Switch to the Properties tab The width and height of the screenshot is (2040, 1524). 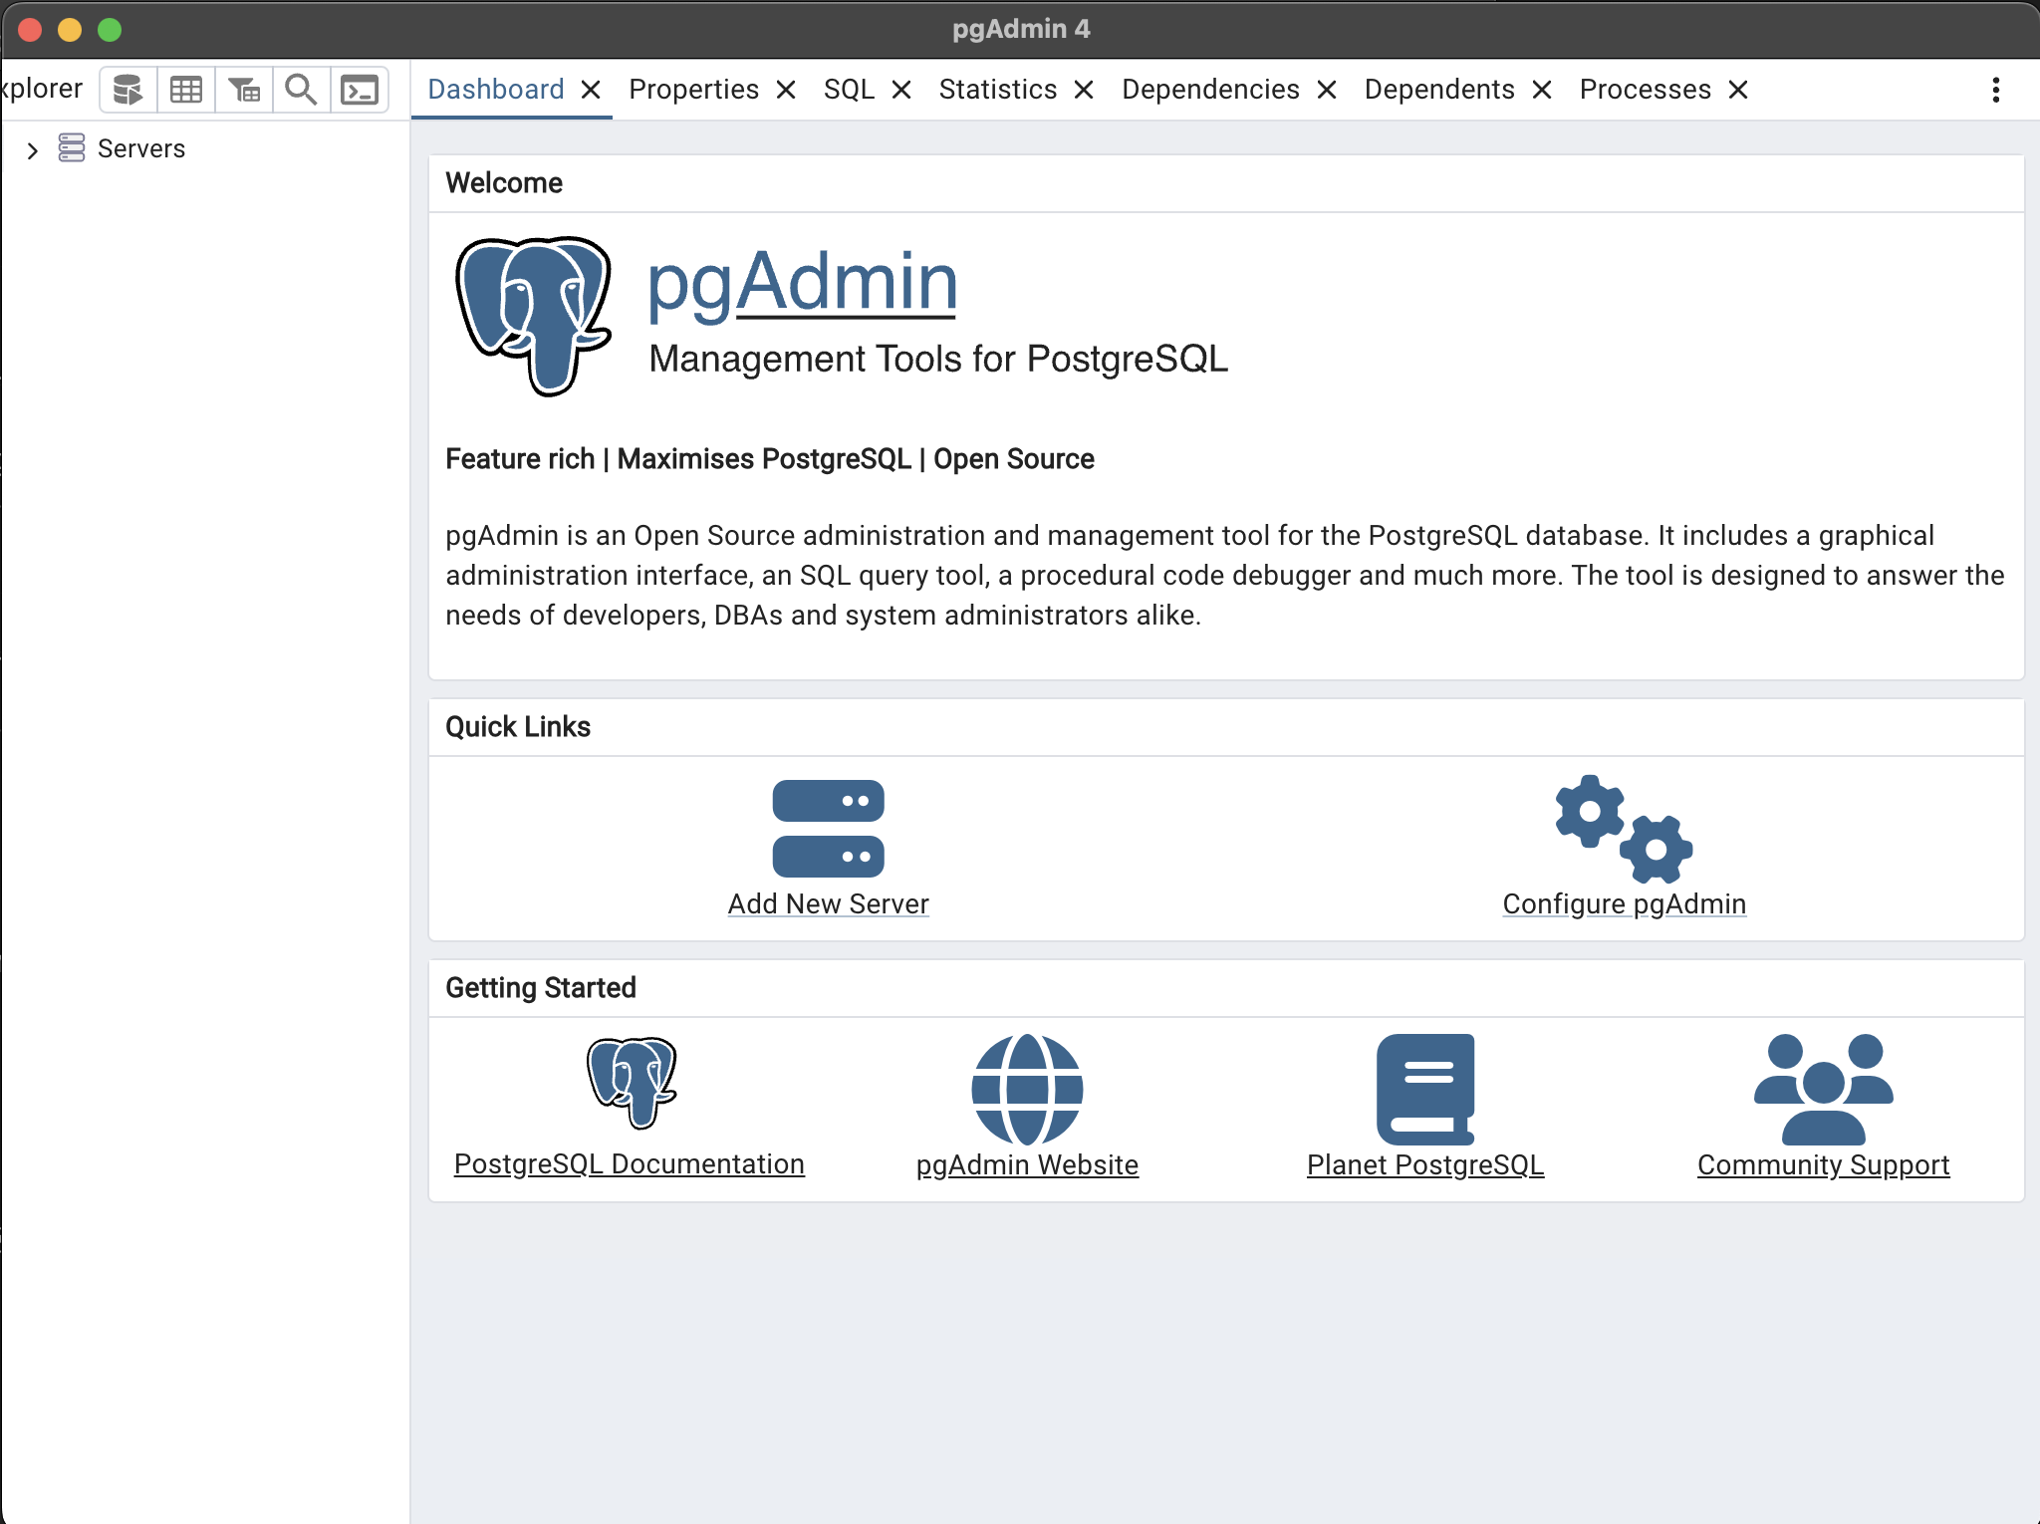(694, 90)
